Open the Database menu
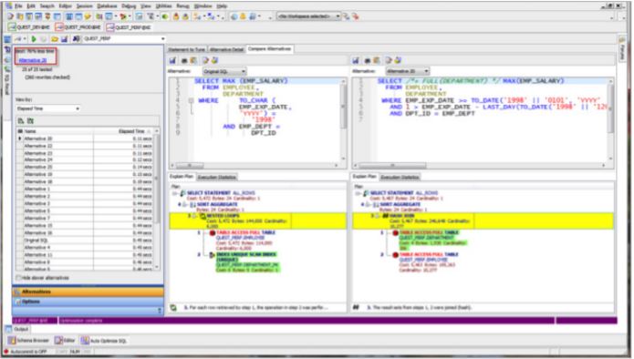 click(107, 6)
